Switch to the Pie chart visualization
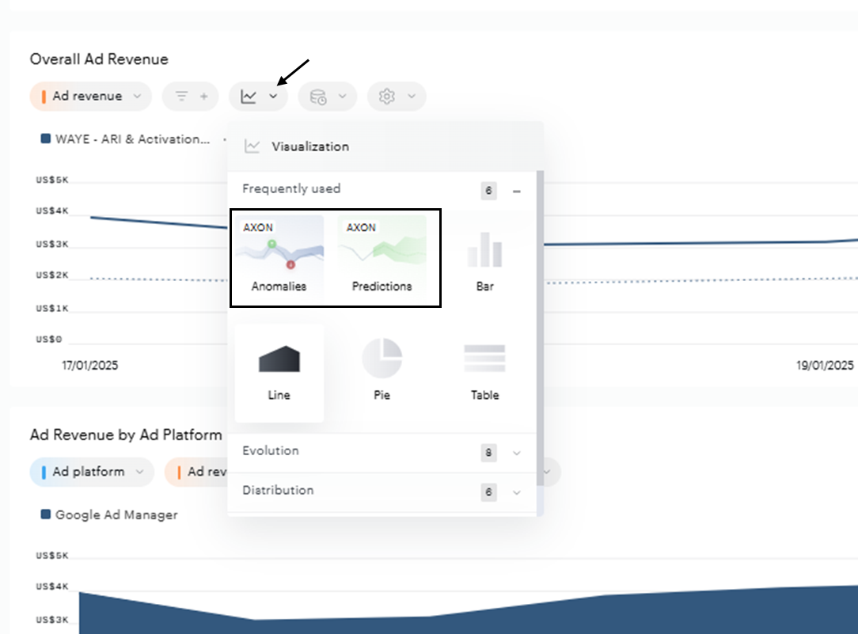 tap(383, 364)
